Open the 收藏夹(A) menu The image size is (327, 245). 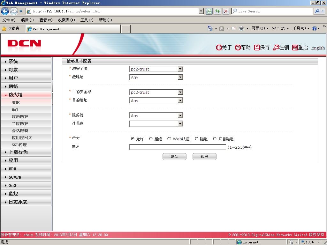click(x=66, y=20)
